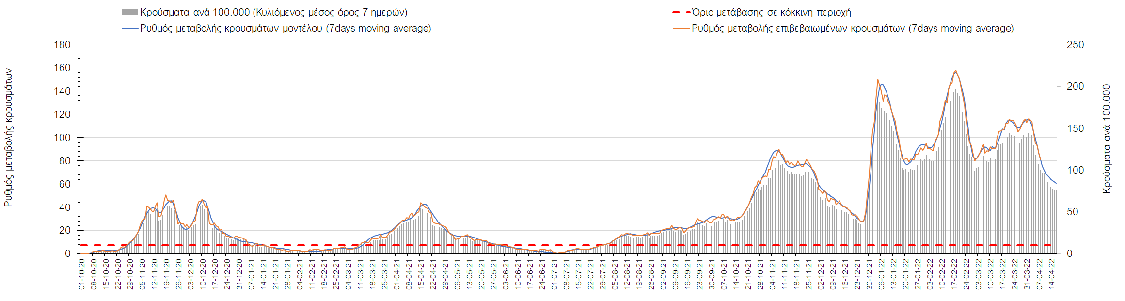Viewport: 1125px width, 301px height.
Task: Click the 150 tick on right axis
Action: (x=1075, y=128)
